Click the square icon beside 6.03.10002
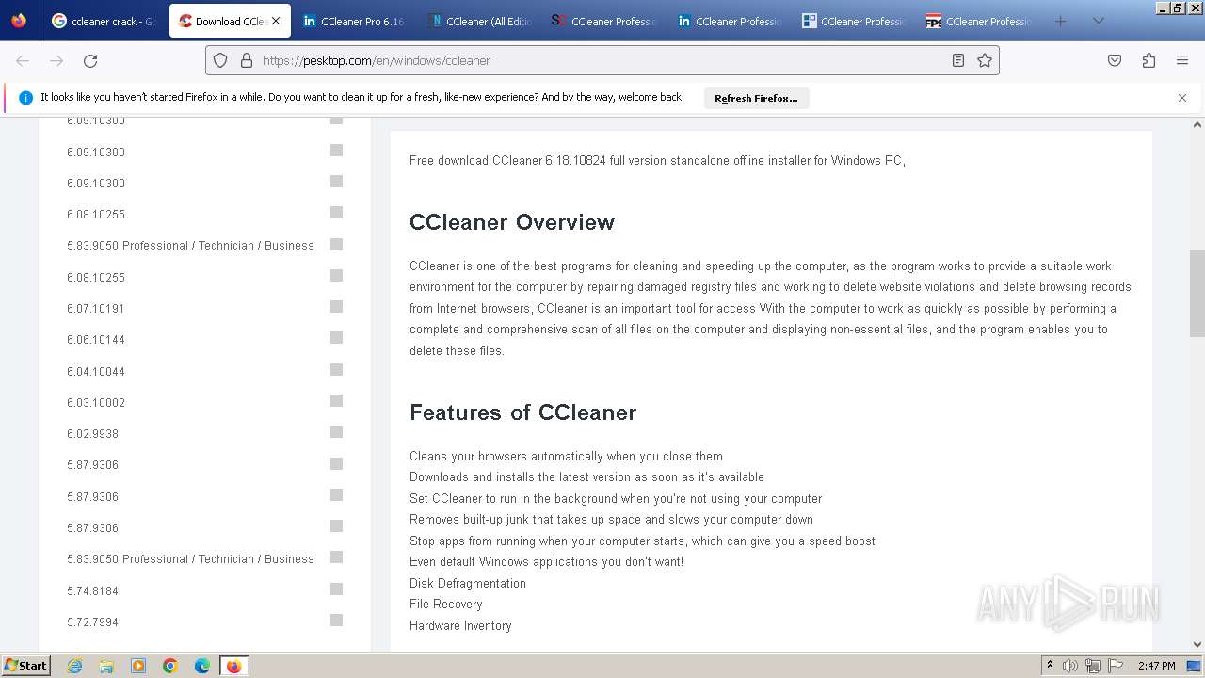This screenshot has height=678, width=1205. [336, 400]
